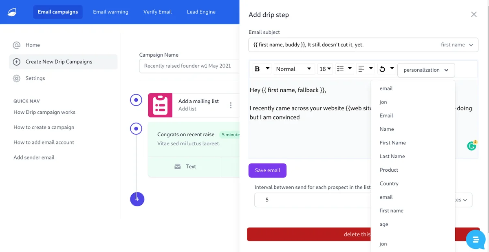The width and height of the screenshot is (489, 252).
Task: Click the plus circle to add a step
Action: [137, 199]
